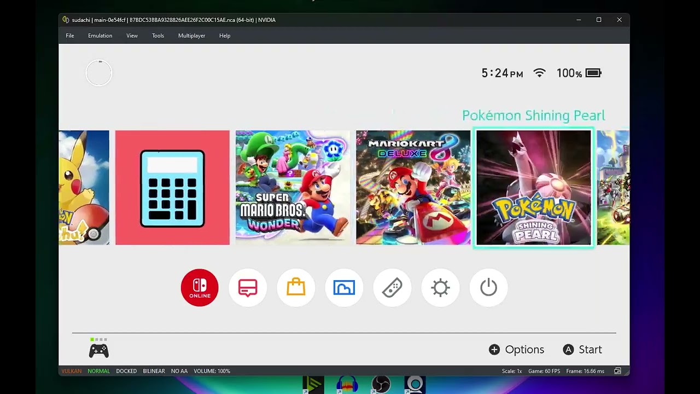The width and height of the screenshot is (700, 394).
Task: Minimize the sudachi window
Action: tap(579, 20)
